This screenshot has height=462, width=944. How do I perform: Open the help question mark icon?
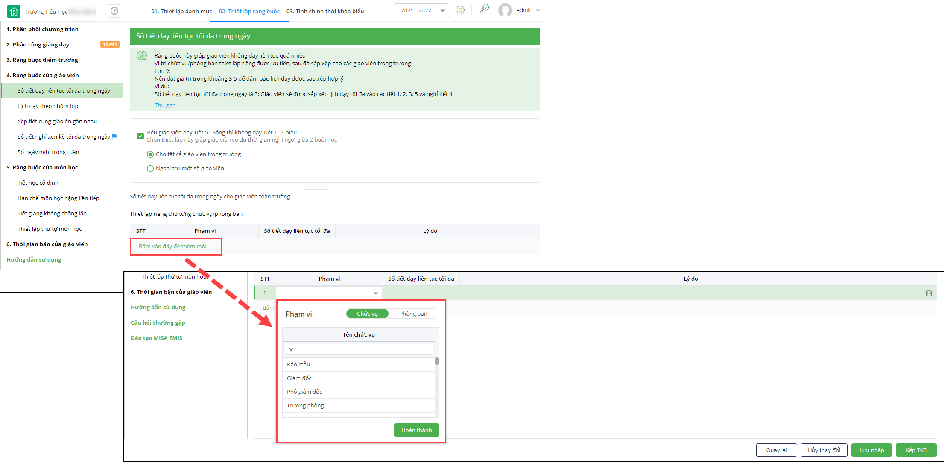(114, 11)
